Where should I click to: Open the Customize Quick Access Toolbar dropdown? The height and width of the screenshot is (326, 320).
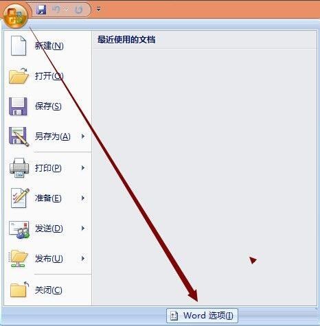point(99,10)
